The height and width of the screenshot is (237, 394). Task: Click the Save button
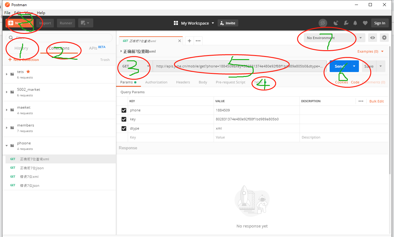(x=369, y=66)
